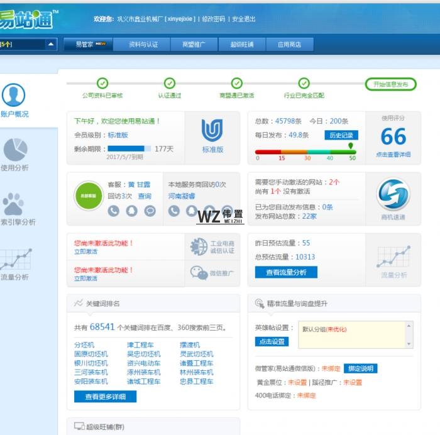This screenshot has height=435, width=440.
Task: Select 默认分组(未优化) in list box
Action: (324, 329)
